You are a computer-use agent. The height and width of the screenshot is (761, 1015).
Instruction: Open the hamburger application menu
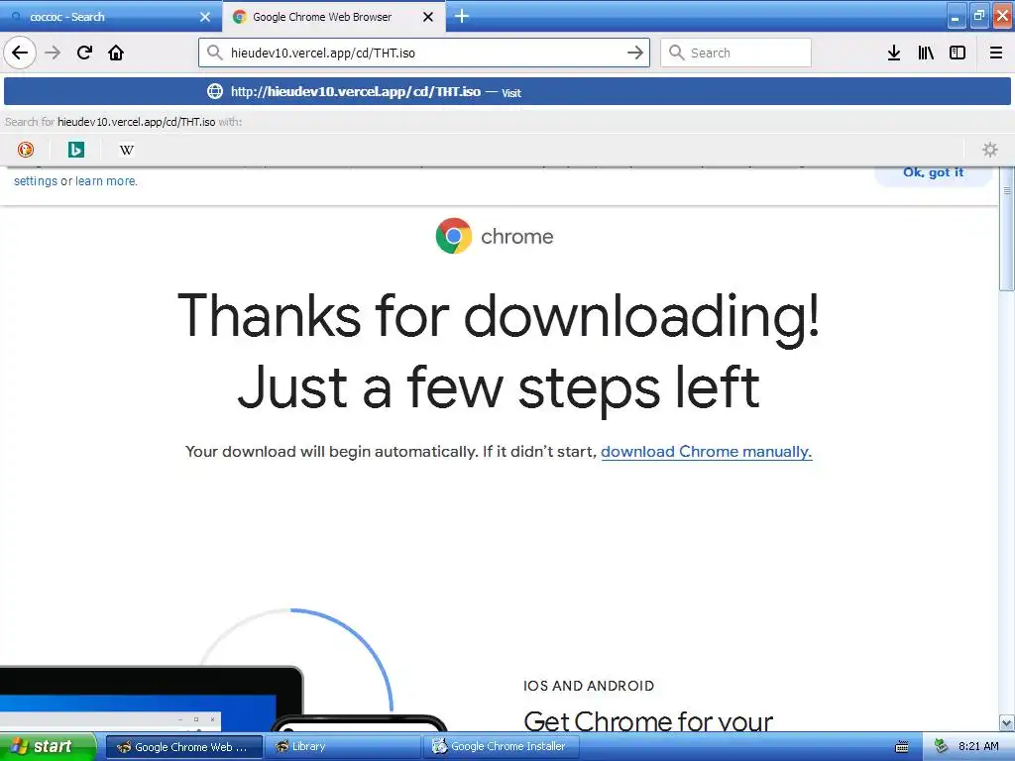tap(996, 53)
